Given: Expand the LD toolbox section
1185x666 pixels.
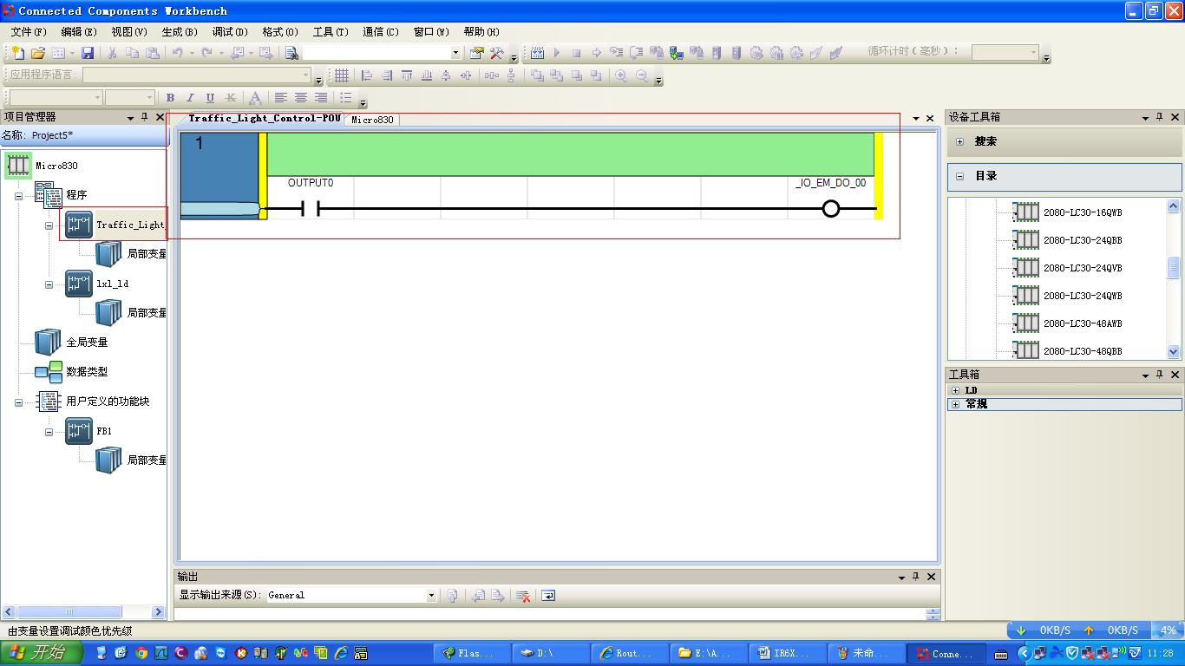Looking at the screenshot, I should point(955,391).
